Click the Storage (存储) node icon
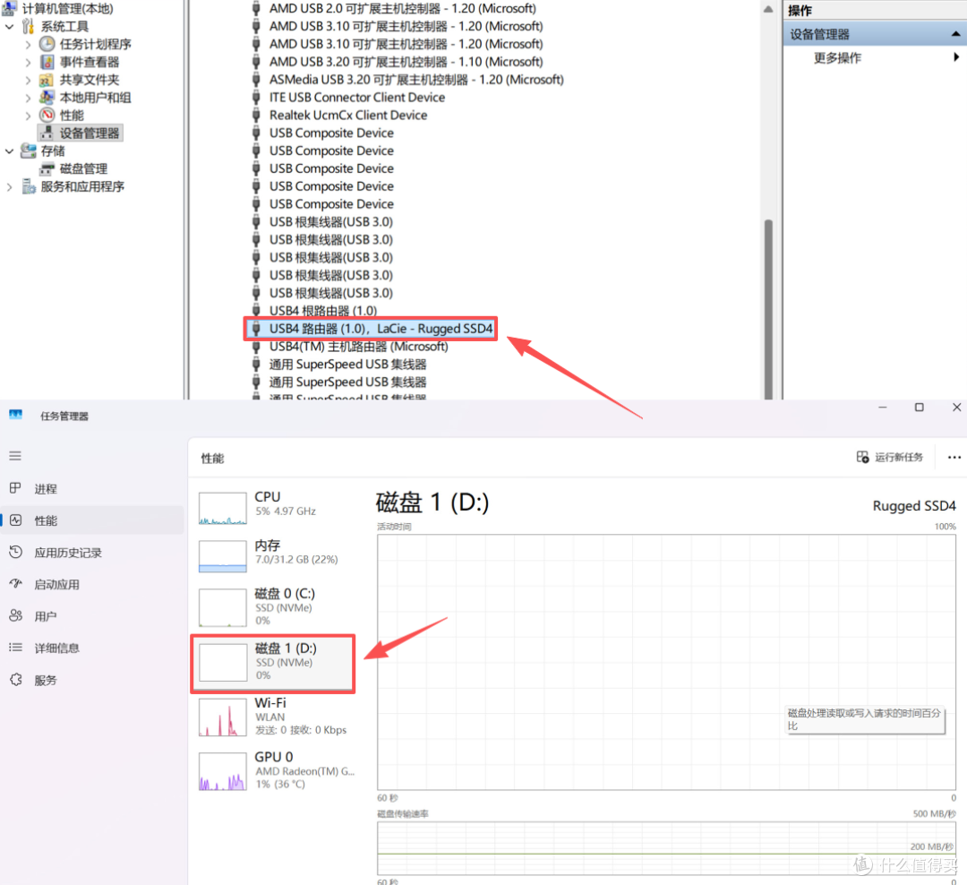Image resolution: width=967 pixels, height=885 pixels. (29, 150)
